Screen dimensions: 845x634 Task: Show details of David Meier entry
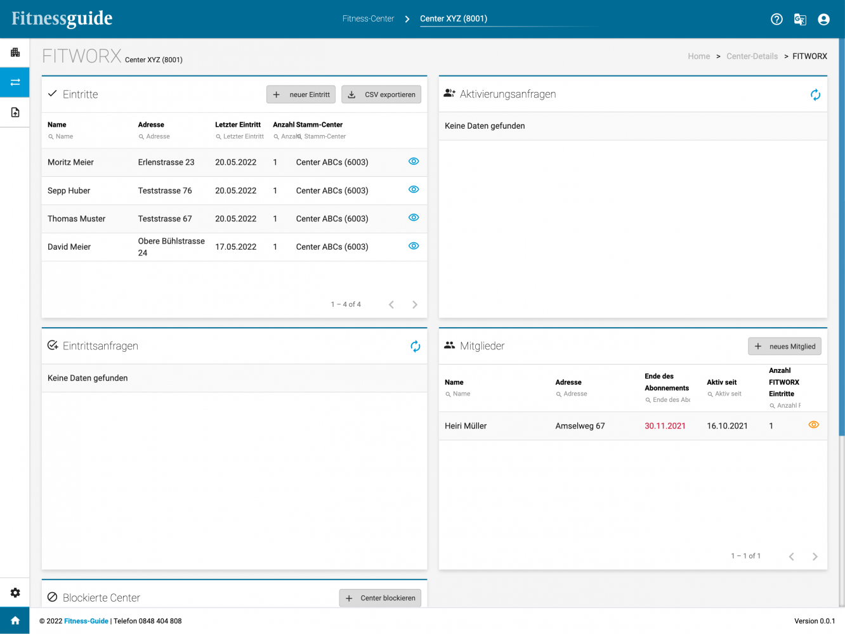414,246
